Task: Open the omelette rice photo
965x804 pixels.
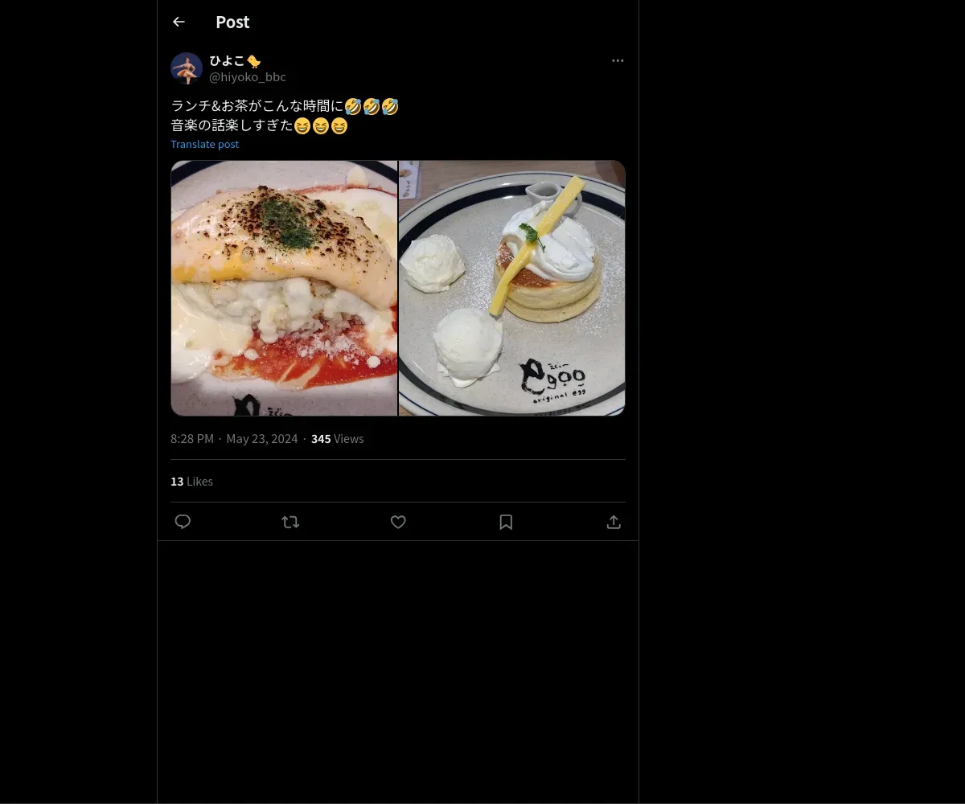Action: pyautogui.click(x=284, y=288)
